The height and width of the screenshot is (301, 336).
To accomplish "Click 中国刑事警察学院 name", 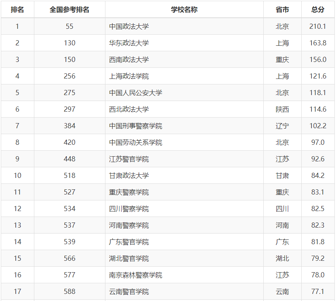I will tap(136, 126).
